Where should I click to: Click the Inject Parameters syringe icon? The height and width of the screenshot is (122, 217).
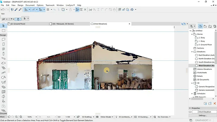tap(20, 10)
